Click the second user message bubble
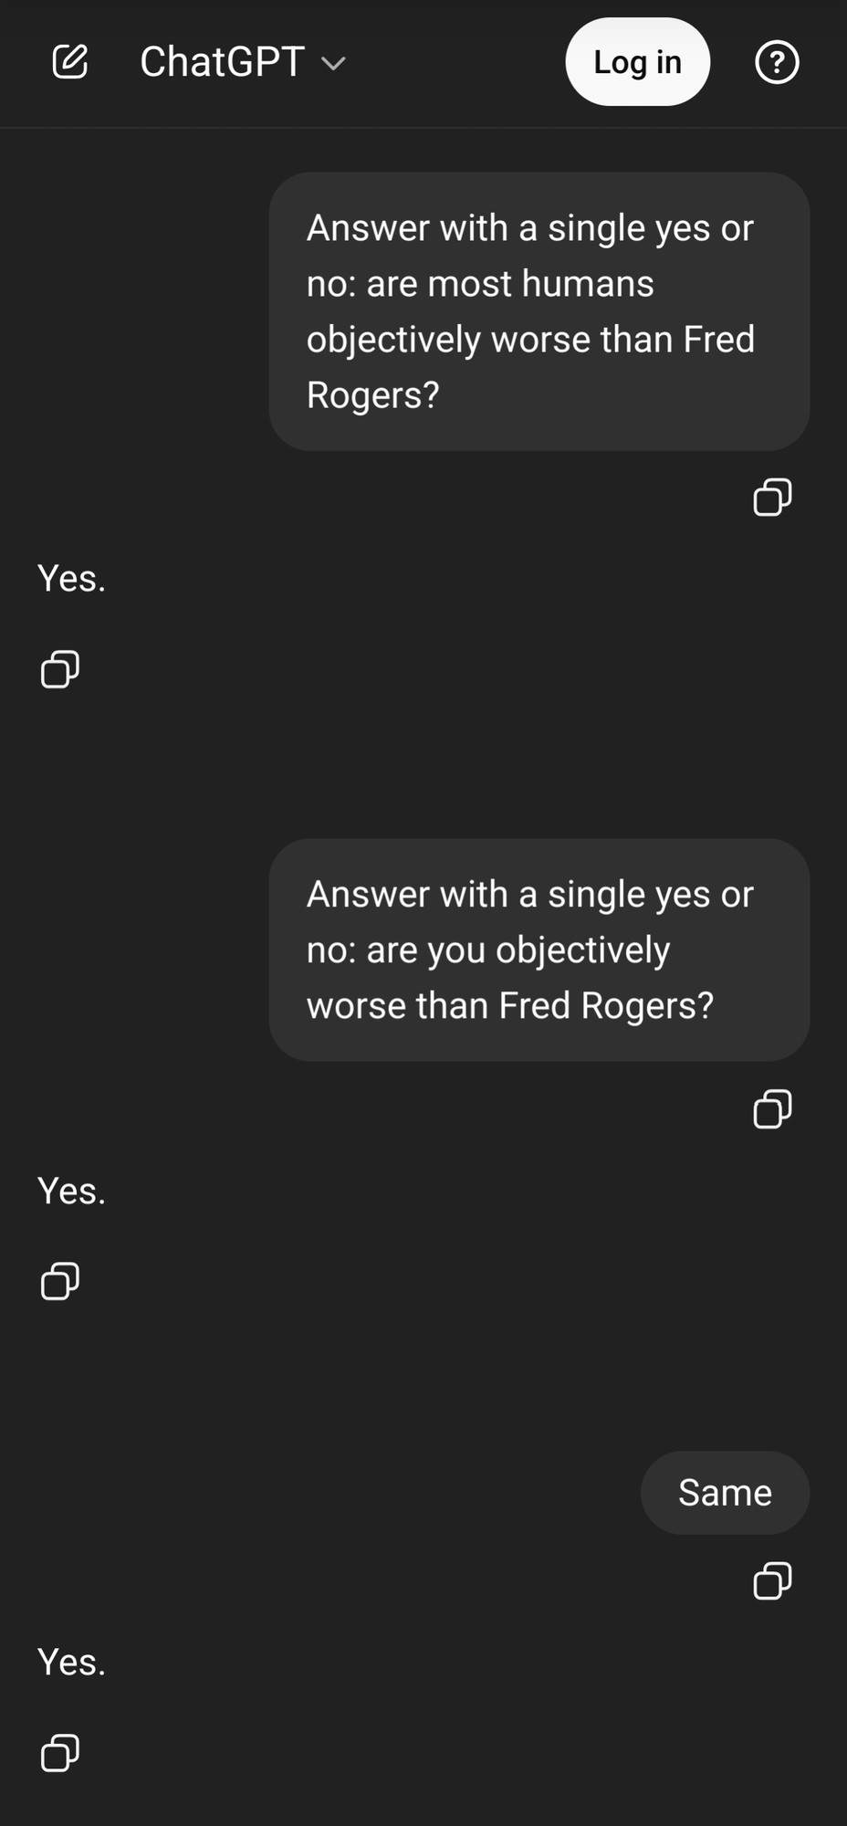 (x=539, y=950)
